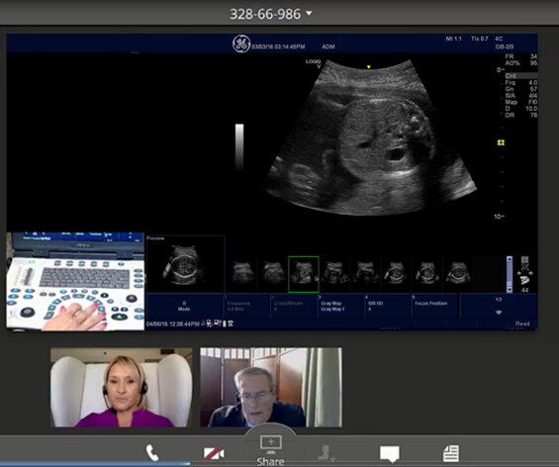Open the add participant icon
Screen dimensions: 559x467
click(x=326, y=453)
